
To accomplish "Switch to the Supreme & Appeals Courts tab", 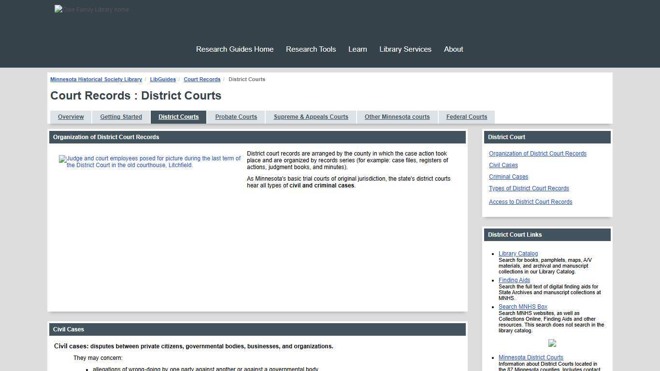I will coord(311,116).
